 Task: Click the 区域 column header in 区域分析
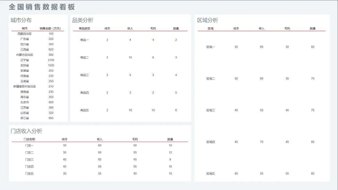pos(211,28)
